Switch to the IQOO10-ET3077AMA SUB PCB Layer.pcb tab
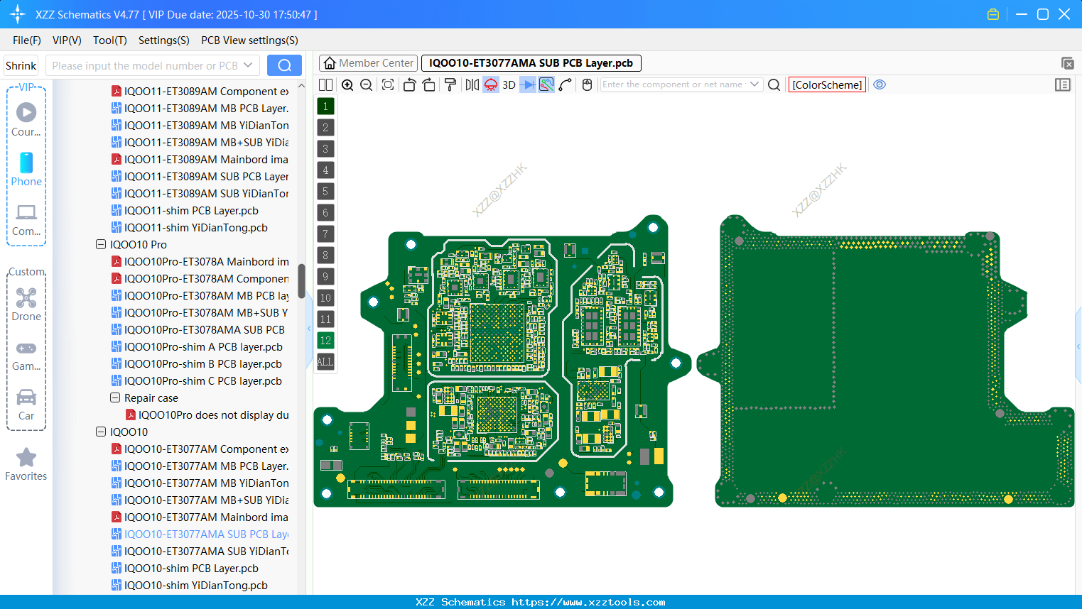 (x=530, y=62)
